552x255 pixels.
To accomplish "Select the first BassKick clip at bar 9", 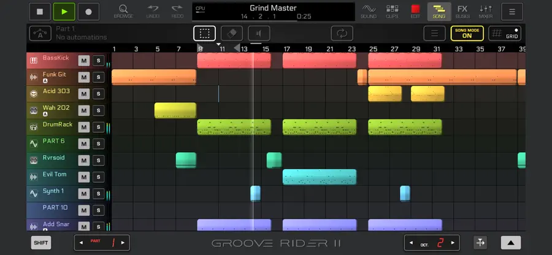I will coord(234,61).
